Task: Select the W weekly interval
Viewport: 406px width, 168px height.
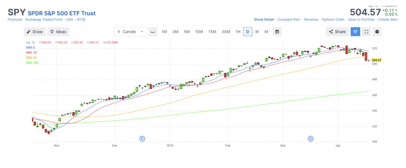Action: point(257,32)
